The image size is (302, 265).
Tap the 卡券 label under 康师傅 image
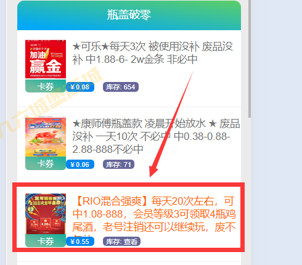point(46,163)
